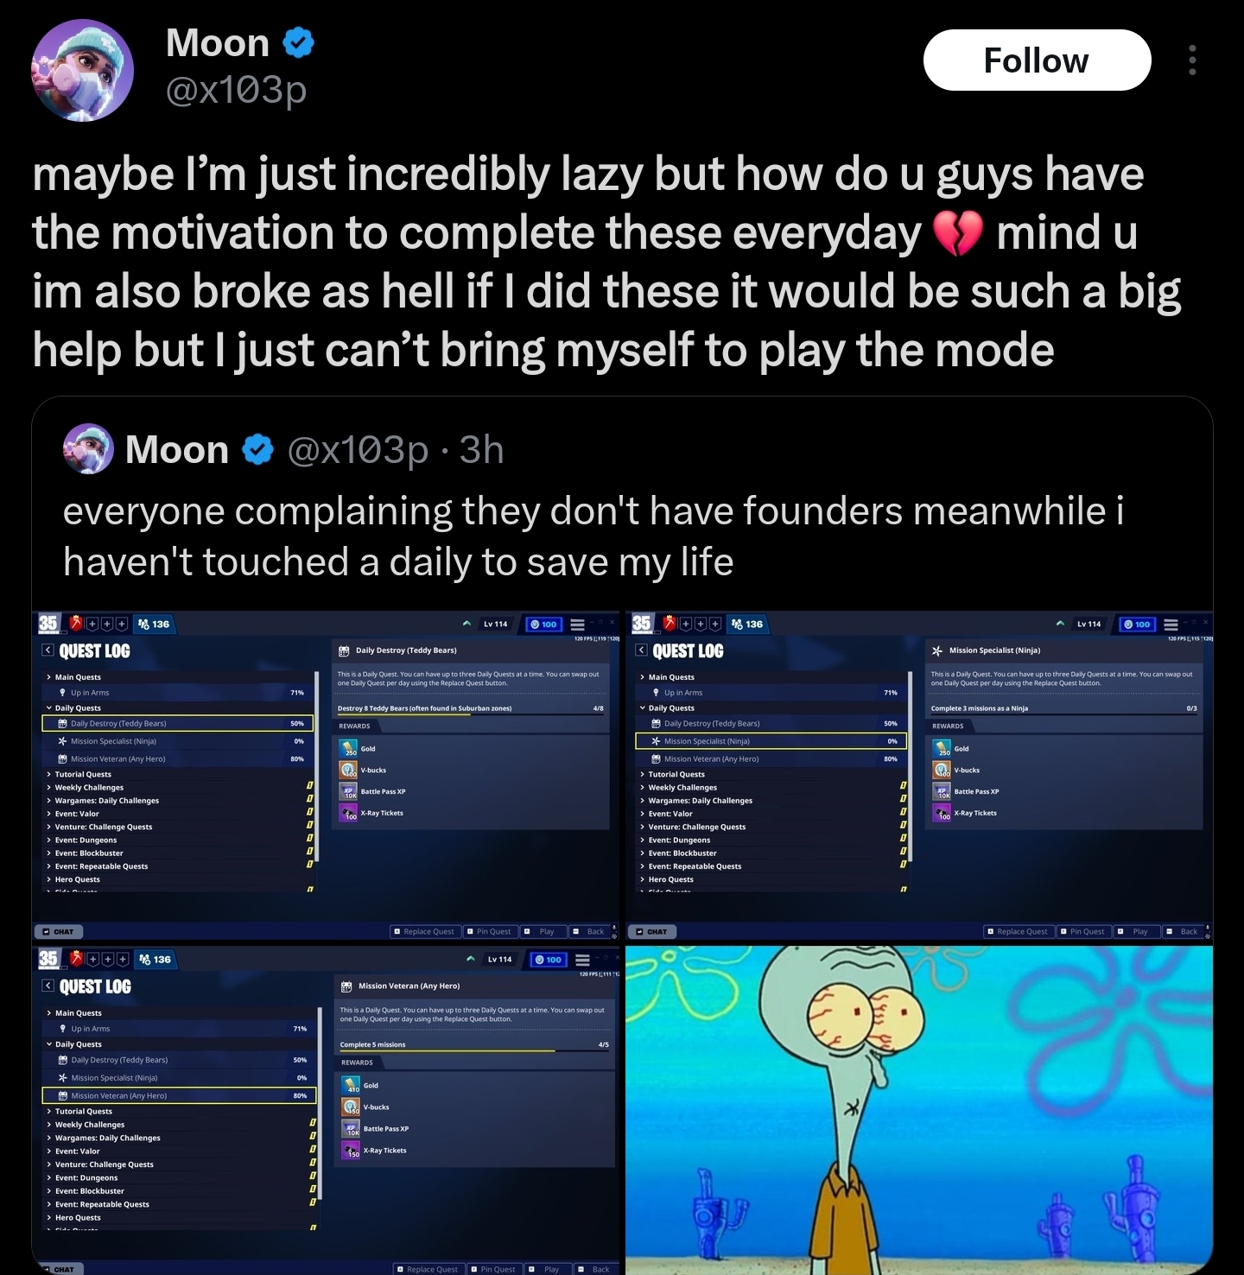Click the verified badge next to Moon
This screenshot has height=1275, width=1244.
pos(299,42)
